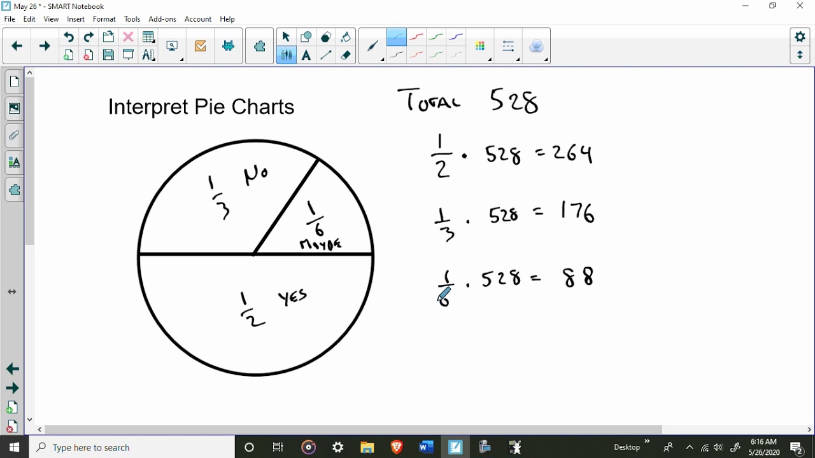Image resolution: width=815 pixels, height=458 pixels.
Task: Open the Format menu
Action: pyautogui.click(x=104, y=19)
